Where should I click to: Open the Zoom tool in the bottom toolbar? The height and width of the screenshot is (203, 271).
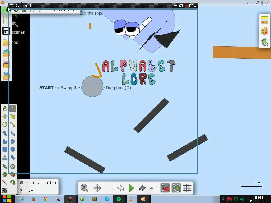pyautogui.click(x=84, y=188)
